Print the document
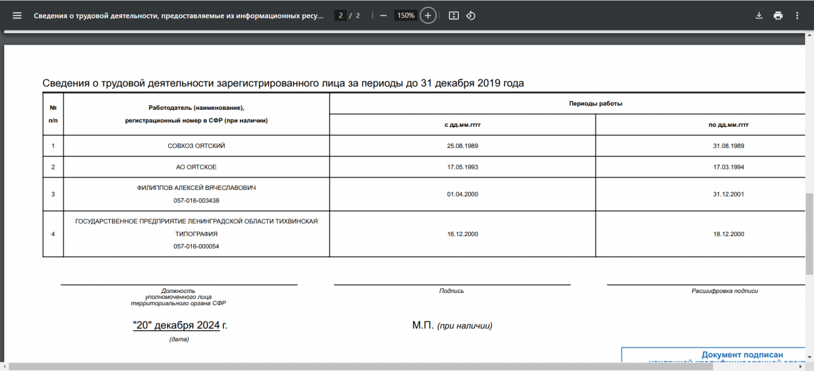Viewport: 814px width, 371px height. (778, 16)
